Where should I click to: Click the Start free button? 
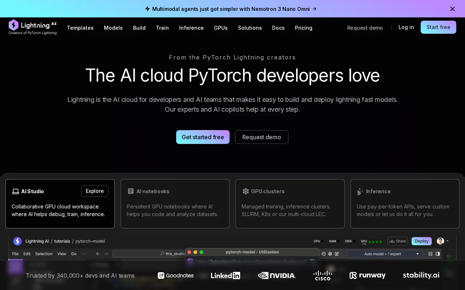click(x=438, y=27)
